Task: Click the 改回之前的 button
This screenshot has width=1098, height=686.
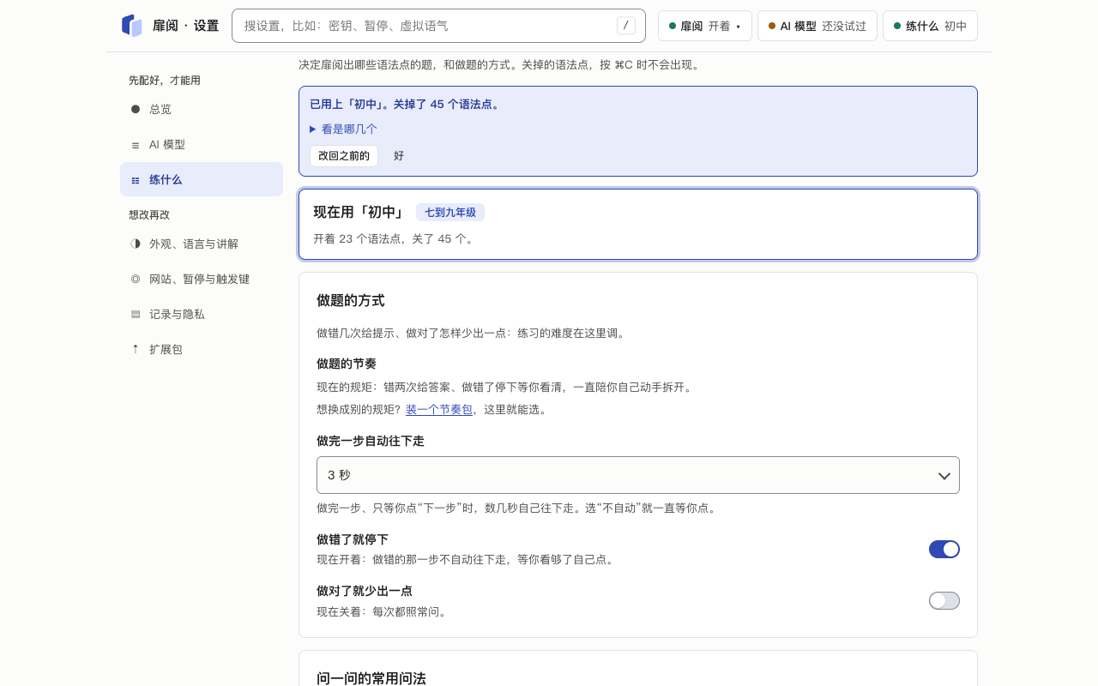Action: (x=344, y=156)
